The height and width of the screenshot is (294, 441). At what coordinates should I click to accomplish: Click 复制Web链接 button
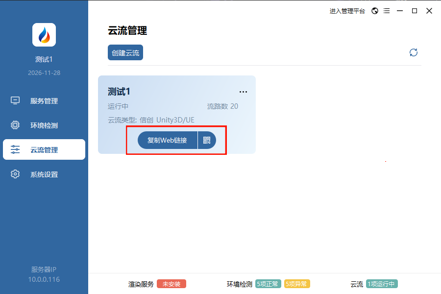[x=168, y=140]
